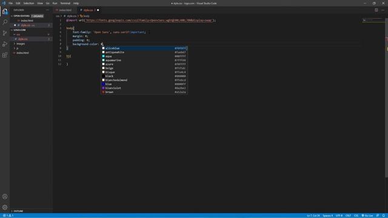This screenshot has height=218, width=388.
Task: Choose aqua suggestion
Action: pyautogui.click(x=144, y=56)
